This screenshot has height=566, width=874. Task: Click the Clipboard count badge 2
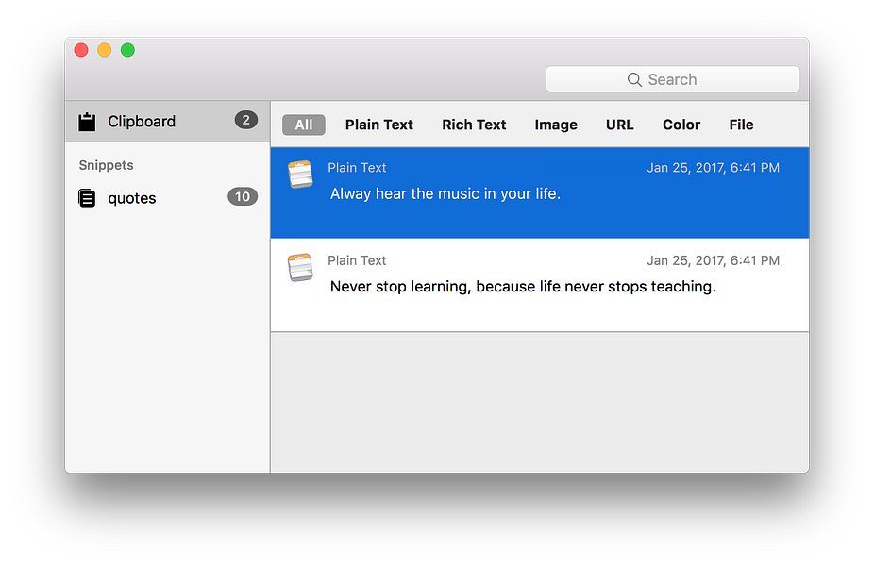tap(245, 121)
